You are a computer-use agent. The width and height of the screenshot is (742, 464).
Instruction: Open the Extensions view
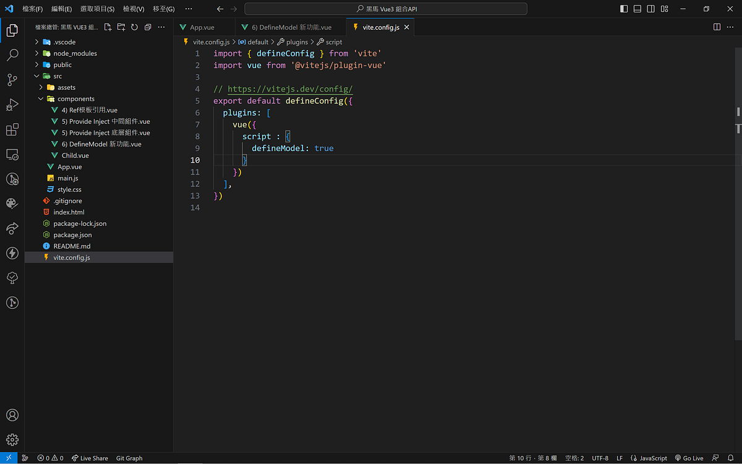point(12,129)
